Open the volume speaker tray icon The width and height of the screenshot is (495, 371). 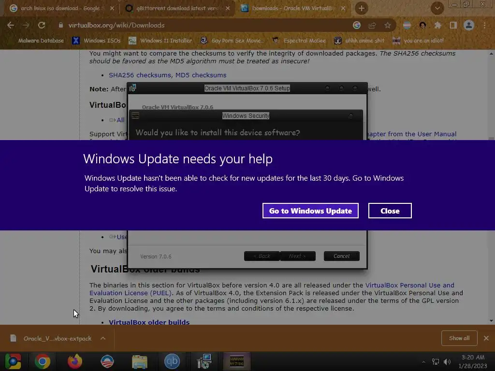(x=447, y=361)
